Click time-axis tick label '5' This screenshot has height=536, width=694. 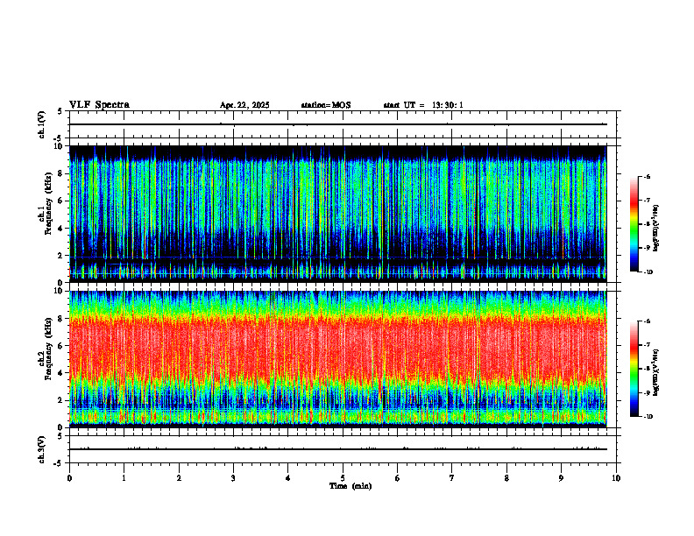(343, 478)
